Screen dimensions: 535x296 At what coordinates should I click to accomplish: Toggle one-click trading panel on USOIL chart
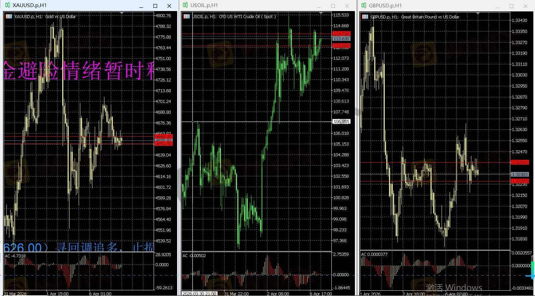tap(187, 16)
